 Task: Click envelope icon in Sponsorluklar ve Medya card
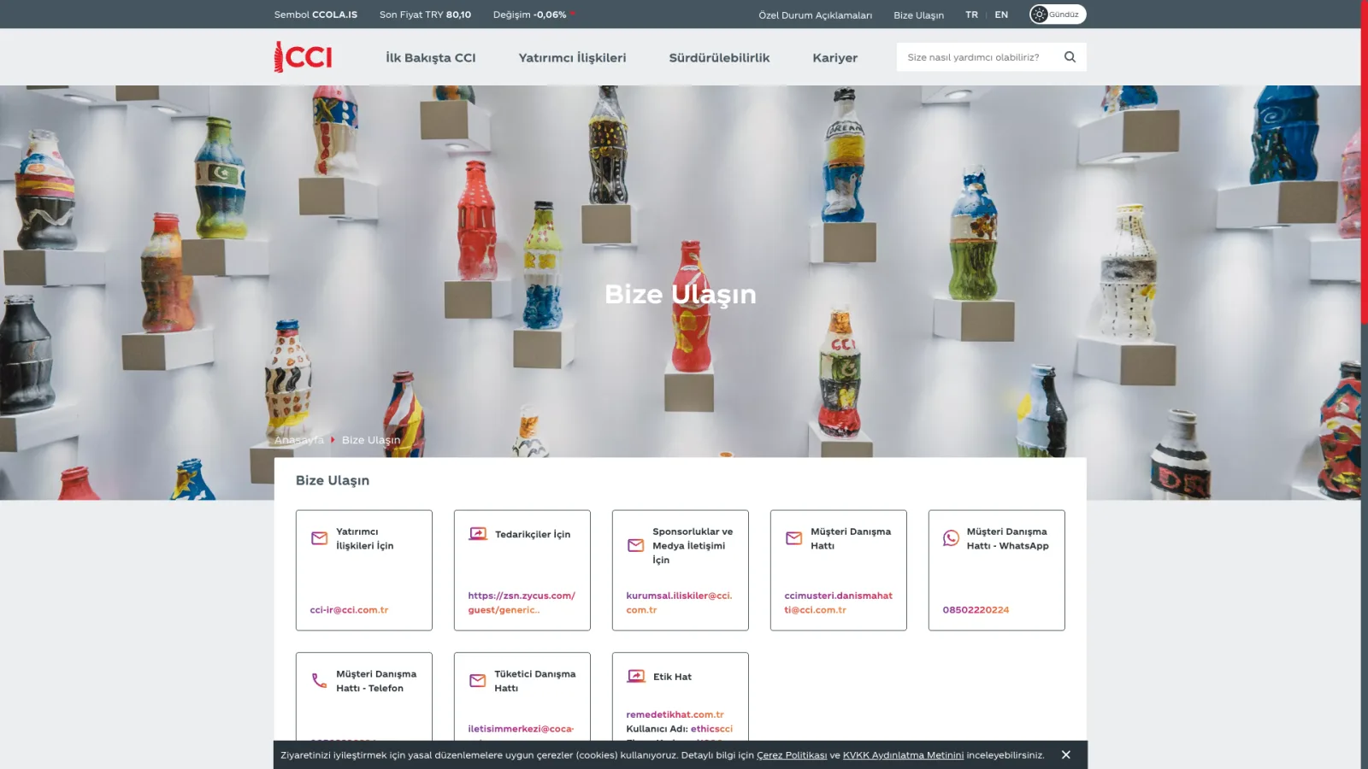[635, 545]
